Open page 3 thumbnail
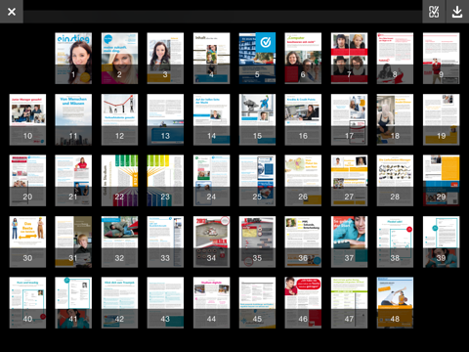 pyautogui.click(x=165, y=59)
